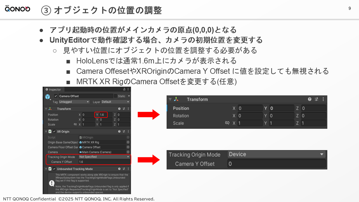
Task: Open the Inspector tab's three-dot options menu
Action: point(128,89)
